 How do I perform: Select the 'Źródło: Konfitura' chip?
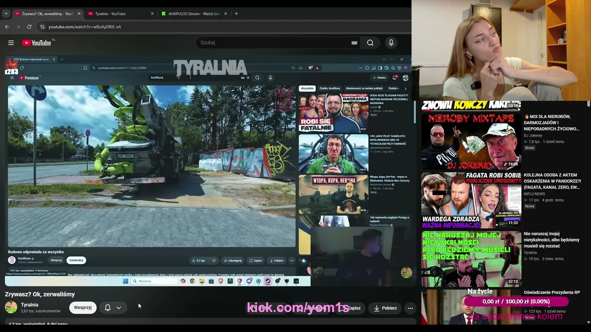coord(330,89)
